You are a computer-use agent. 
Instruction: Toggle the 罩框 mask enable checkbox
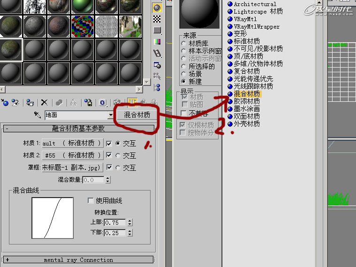tap(109, 168)
